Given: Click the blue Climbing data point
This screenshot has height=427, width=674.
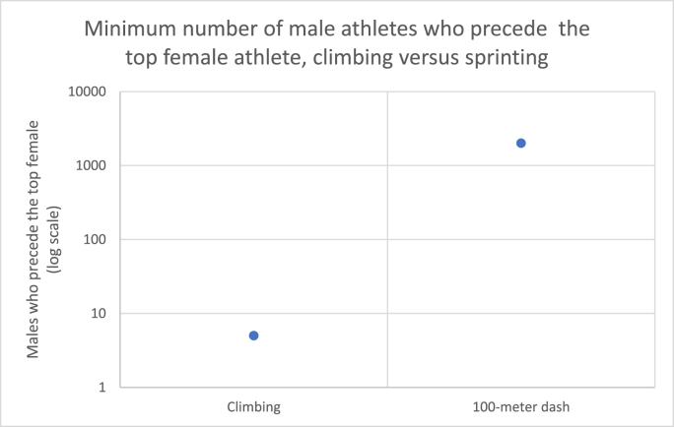Looking at the screenshot, I should point(253,335).
